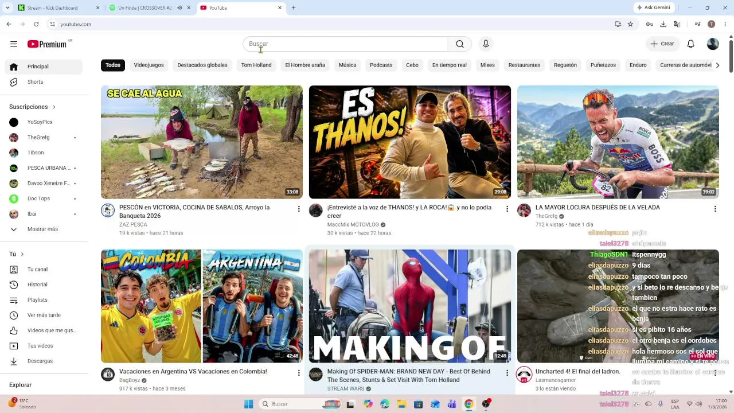Play the Spider-Man MAKING OF thumbnail
This screenshot has height=413, width=734.
click(x=410, y=306)
